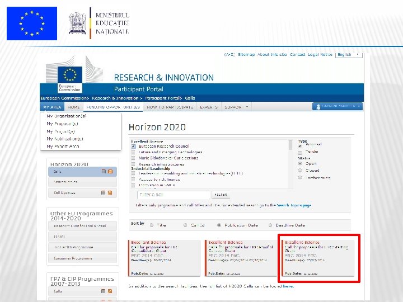Check Future and Emerging Technologies checkbox
Image resolution: width=403 pixels, height=302 pixels.
click(x=133, y=152)
